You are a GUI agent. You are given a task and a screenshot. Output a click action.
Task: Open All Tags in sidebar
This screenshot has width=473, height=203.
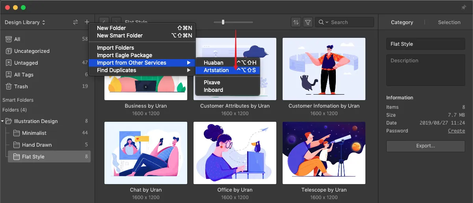click(24, 74)
